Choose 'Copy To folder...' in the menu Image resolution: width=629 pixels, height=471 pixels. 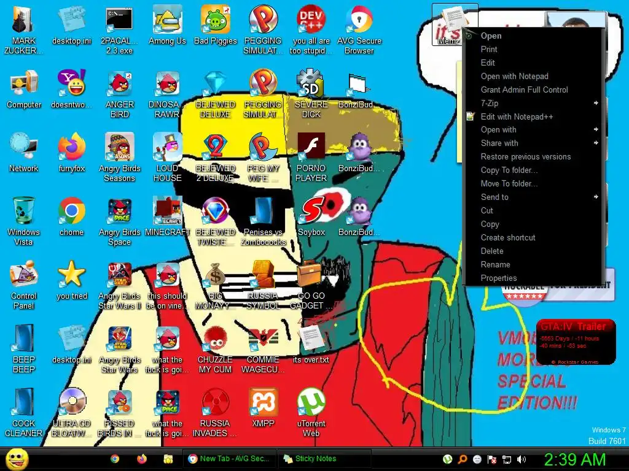pos(534,170)
